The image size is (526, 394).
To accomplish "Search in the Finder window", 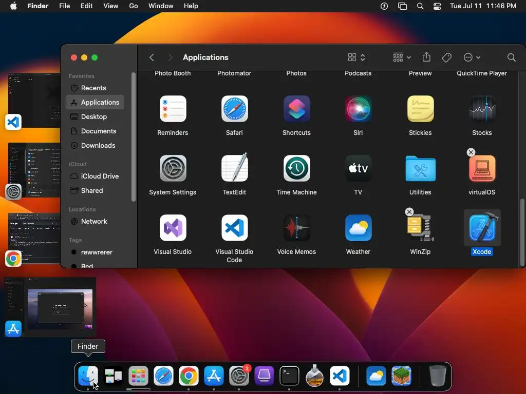I will coord(511,57).
